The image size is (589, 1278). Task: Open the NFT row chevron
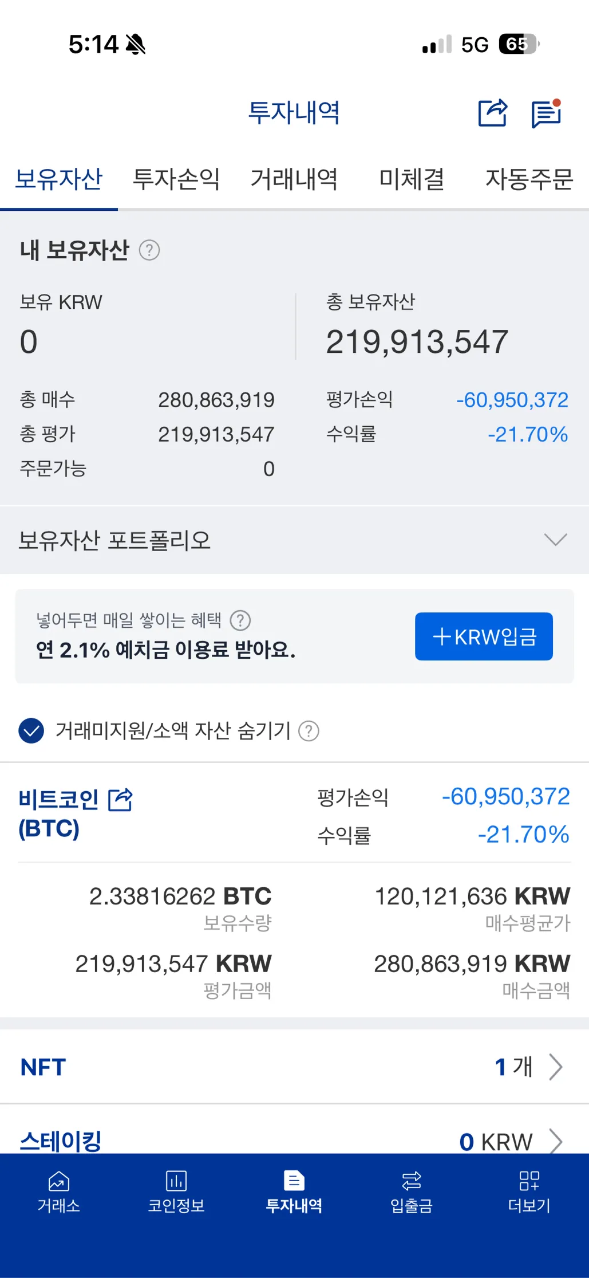[556, 1067]
